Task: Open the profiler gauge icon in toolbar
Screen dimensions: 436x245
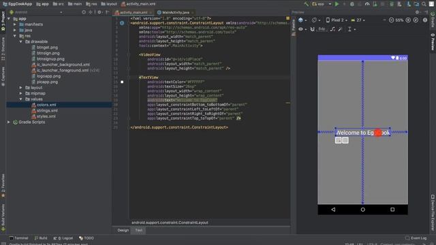Action: 367,4
